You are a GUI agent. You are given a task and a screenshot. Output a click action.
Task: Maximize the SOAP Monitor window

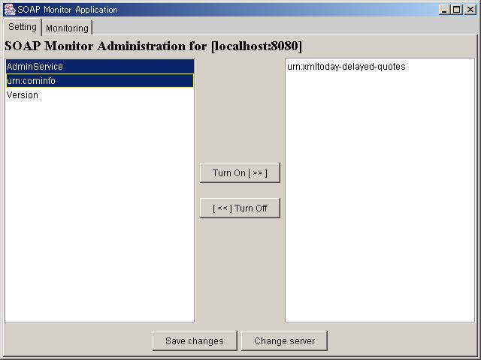(457, 10)
